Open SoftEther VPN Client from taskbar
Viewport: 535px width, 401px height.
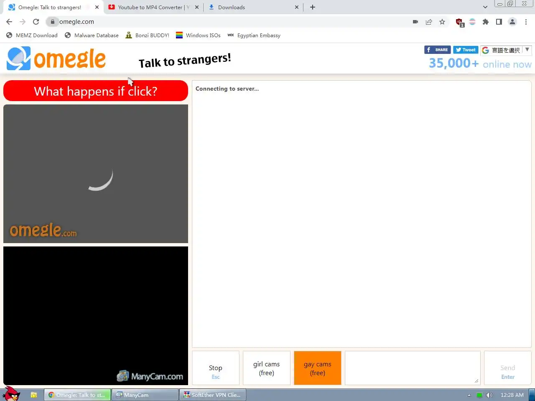click(212, 395)
